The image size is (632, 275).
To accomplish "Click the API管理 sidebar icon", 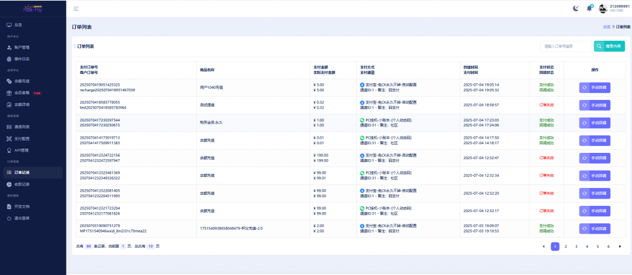I will click(x=9, y=150).
